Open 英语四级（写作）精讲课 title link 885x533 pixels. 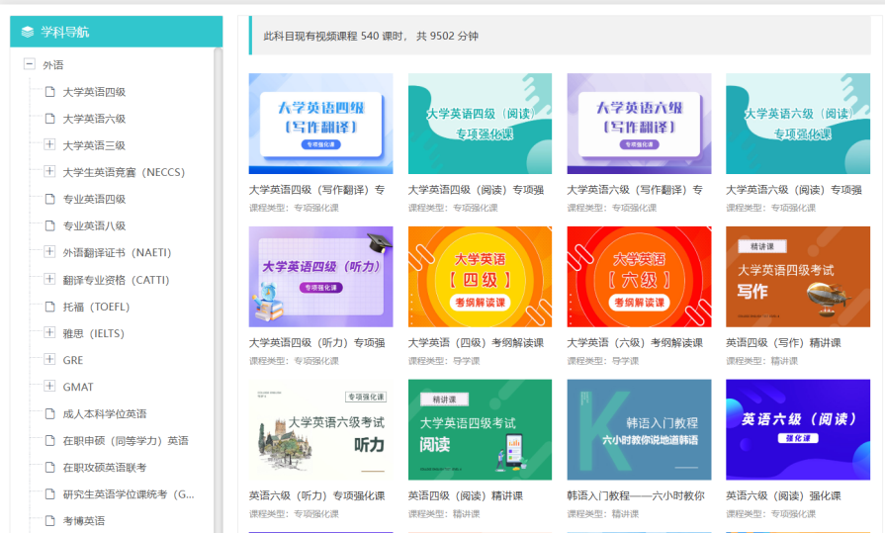pos(783,342)
